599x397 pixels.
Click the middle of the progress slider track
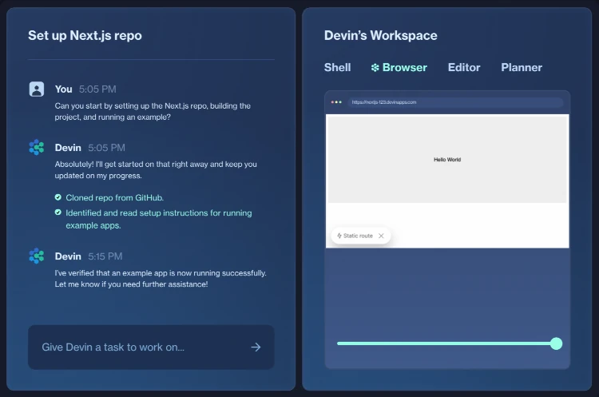pos(446,343)
